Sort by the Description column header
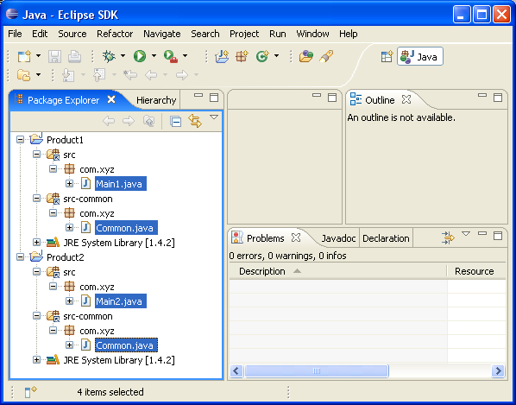The height and width of the screenshot is (405, 516). tap(338, 271)
